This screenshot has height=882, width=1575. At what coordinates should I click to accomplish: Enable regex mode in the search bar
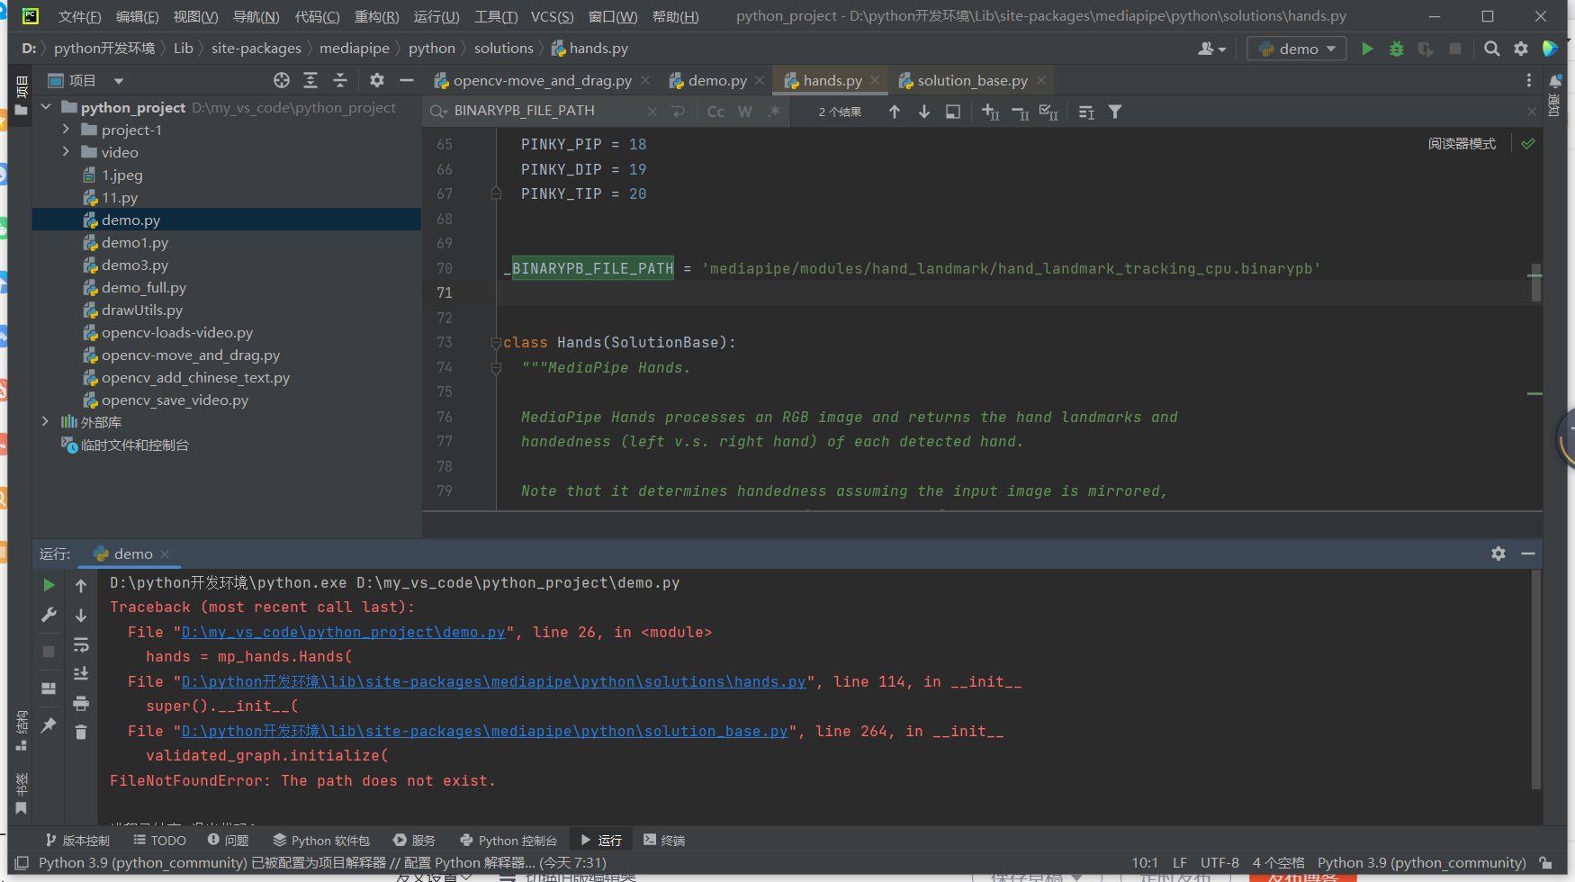pos(773,112)
